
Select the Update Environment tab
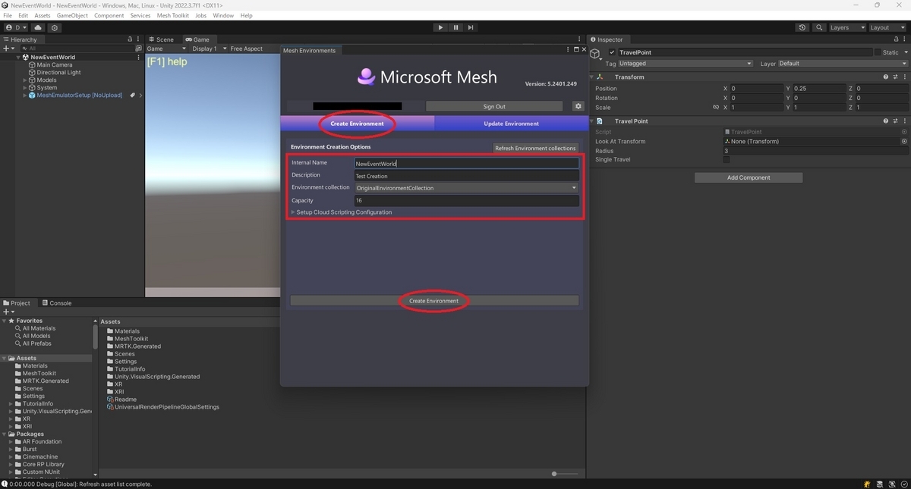511,124
